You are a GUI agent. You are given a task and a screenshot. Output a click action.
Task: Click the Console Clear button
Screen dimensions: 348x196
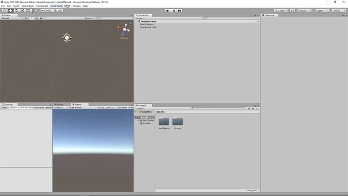point(4,108)
